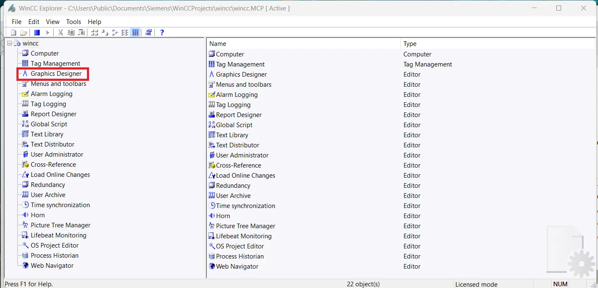Open the View menu
598x288 pixels.
coord(53,22)
